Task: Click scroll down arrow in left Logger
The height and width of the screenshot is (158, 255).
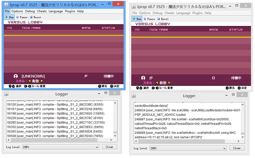Action: (x=115, y=136)
